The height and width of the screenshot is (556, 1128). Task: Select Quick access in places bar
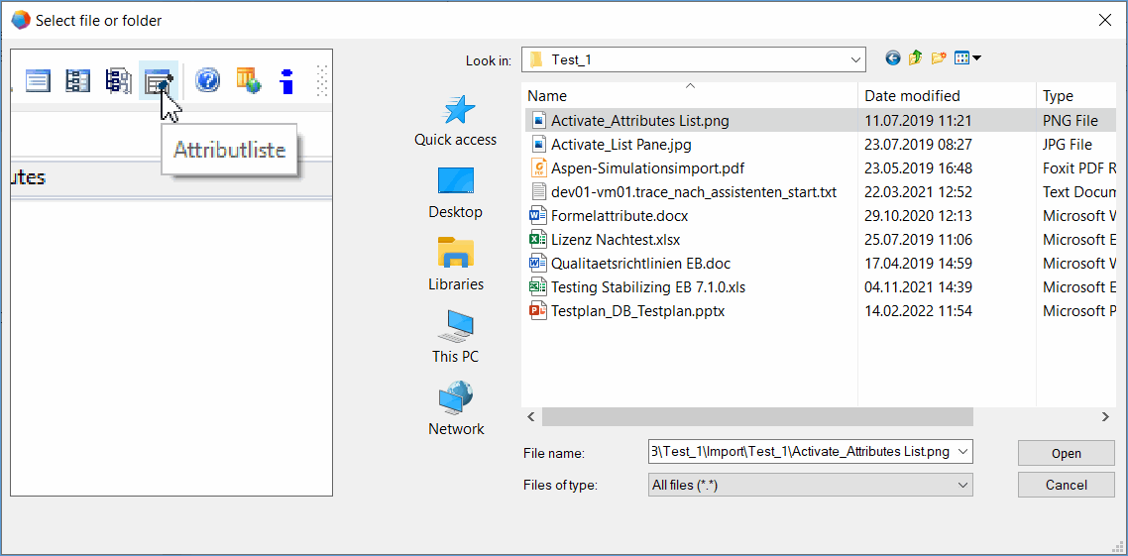click(x=455, y=121)
